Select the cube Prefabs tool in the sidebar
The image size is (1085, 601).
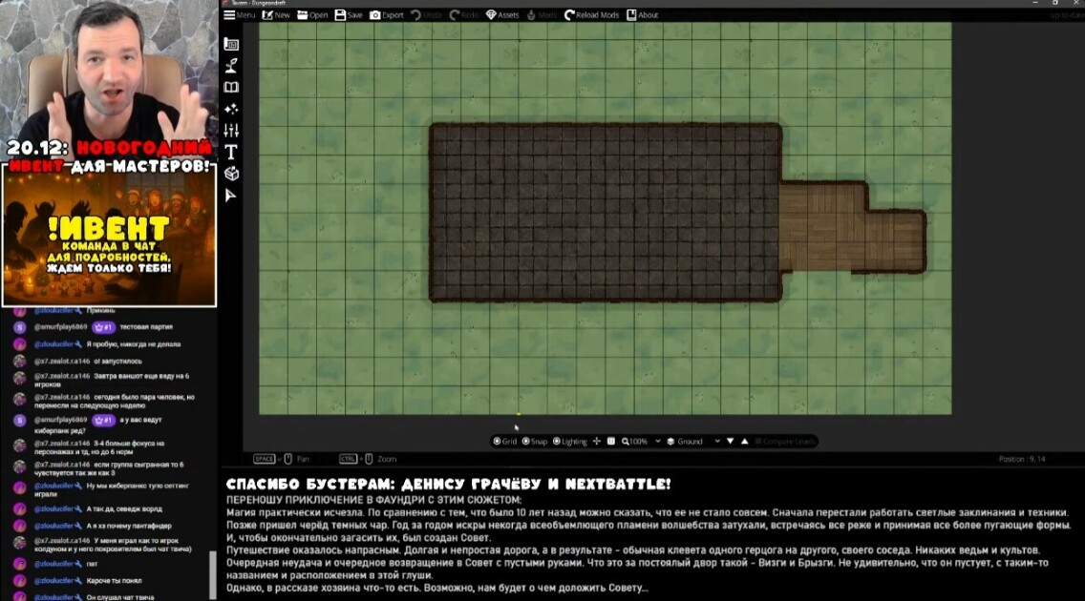[x=232, y=174]
